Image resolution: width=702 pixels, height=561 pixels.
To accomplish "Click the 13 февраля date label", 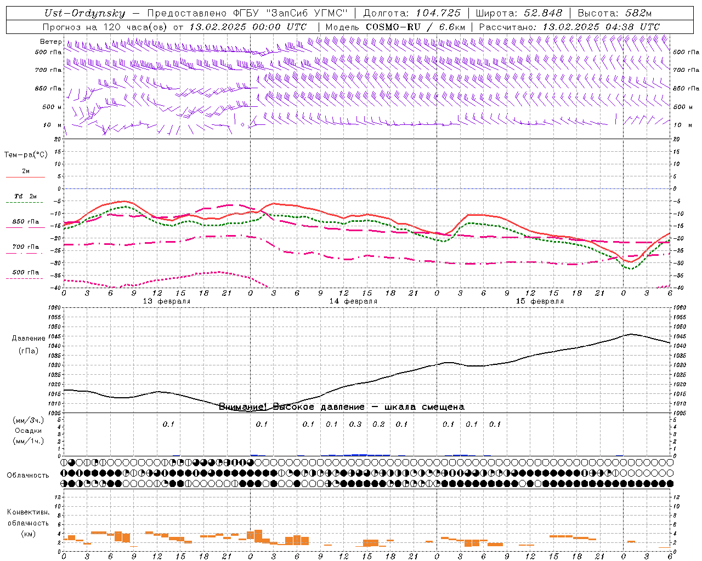I will click(167, 301).
